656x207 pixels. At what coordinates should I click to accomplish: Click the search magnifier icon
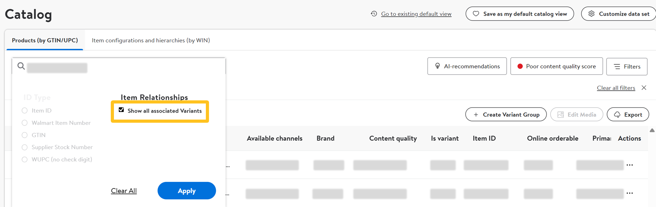pyautogui.click(x=21, y=66)
